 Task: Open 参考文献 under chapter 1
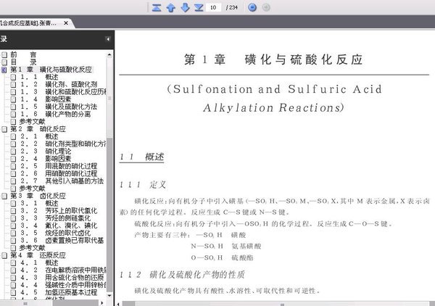pyautogui.click(x=32, y=122)
